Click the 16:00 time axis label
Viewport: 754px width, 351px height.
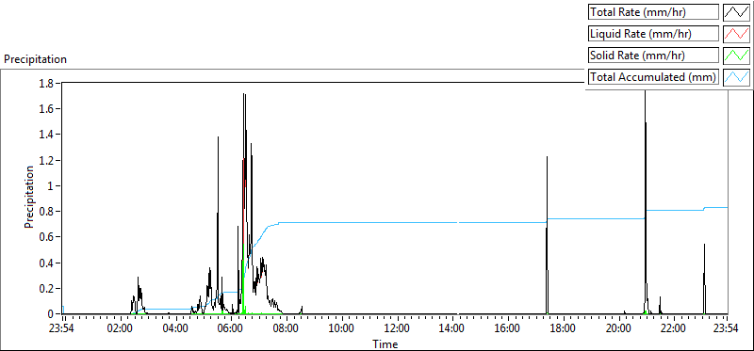point(508,329)
